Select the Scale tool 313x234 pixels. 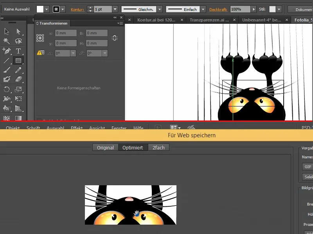pos(18,89)
